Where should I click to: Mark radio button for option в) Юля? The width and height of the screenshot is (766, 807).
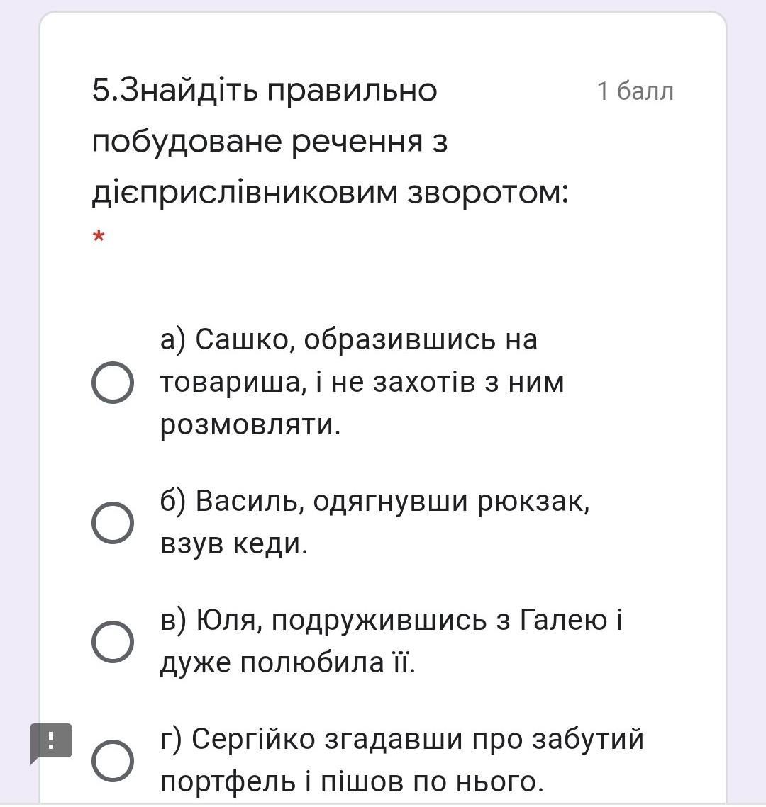(113, 641)
